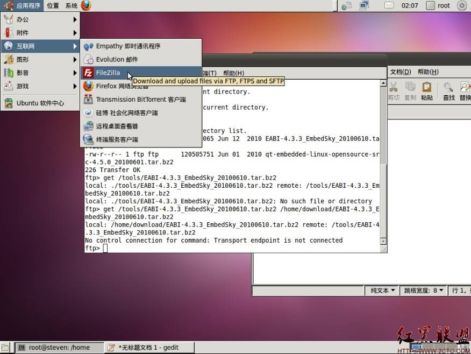Expand the 游戏 (Games) submenu
This screenshot has height=354, width=471.
click(40, 86)
